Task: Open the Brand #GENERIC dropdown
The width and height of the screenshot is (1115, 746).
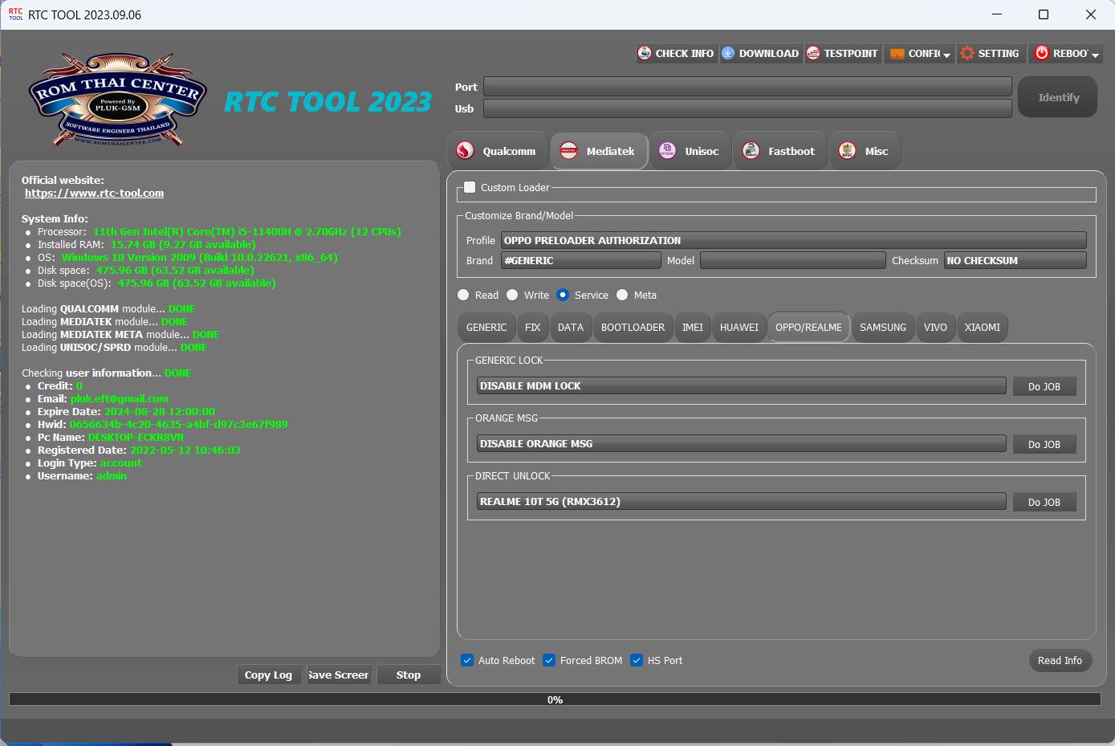Action: point(581,260)
